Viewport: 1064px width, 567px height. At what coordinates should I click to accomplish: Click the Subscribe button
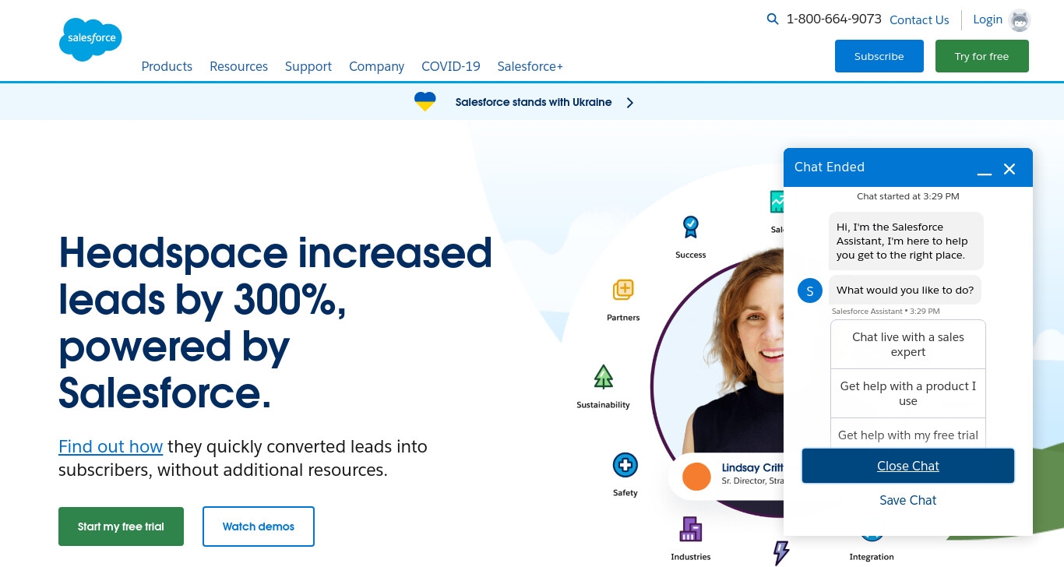coord(879,56)
